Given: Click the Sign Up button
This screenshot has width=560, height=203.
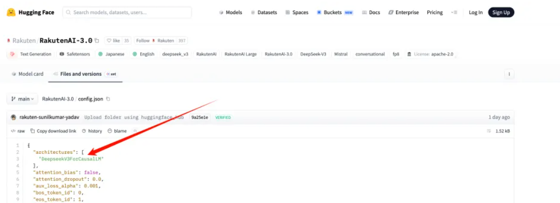Looking at the screenshot, I should click(501, 13).
